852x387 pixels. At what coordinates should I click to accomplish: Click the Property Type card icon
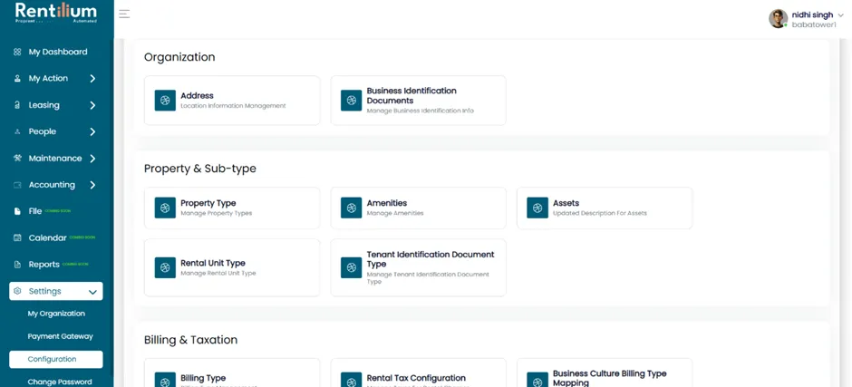165,208
